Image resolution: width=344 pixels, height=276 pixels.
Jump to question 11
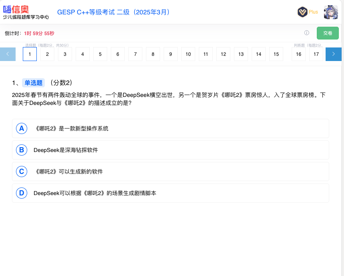pyautogui.click(x=206, y=54)
